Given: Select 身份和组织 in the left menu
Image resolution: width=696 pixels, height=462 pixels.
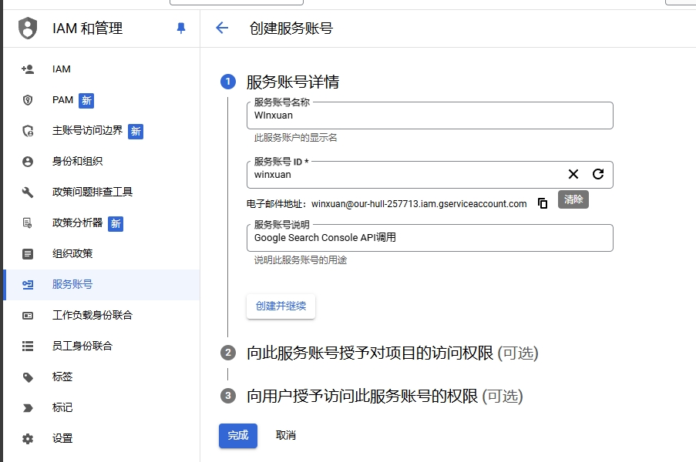Looking at the screenshot, I should coord(77,162).
